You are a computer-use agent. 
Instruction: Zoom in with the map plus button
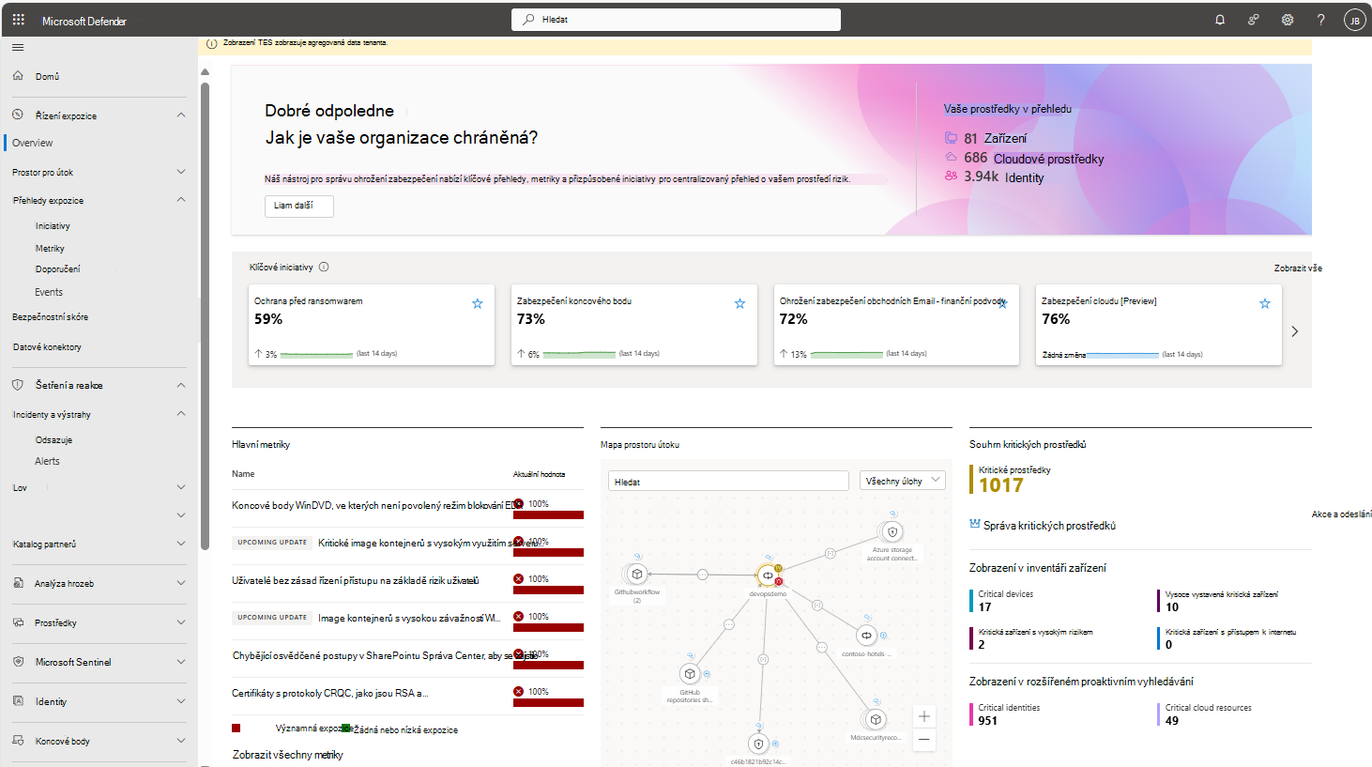click(924, 716)
